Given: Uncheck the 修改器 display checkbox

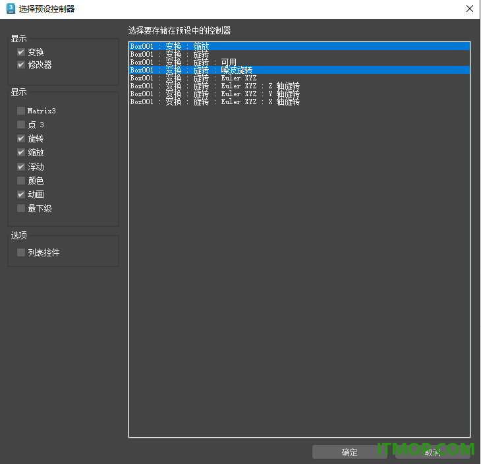Looking at the screenshot, I should point(21,65).
